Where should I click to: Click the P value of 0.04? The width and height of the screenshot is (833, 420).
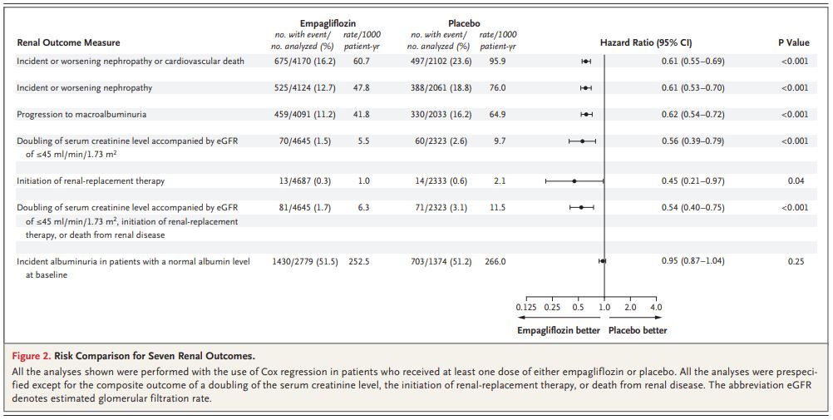796,180
